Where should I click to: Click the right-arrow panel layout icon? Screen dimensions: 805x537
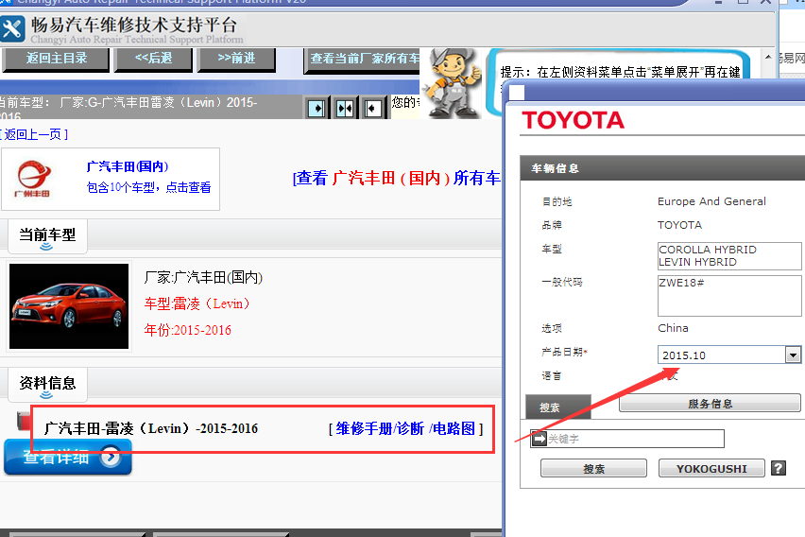pyautogui.click(x=317, y=109)
